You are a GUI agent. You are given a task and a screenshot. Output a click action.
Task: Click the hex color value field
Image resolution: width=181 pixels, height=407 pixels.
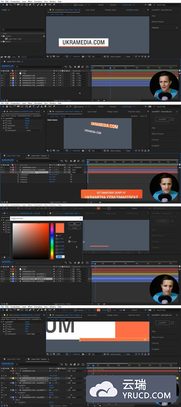point(61,256)
